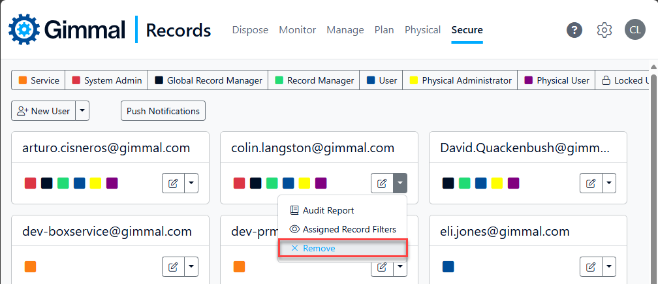Click the Push Notifications button
The width and height of the screenshot is (658, 284).
coord(163,111)
